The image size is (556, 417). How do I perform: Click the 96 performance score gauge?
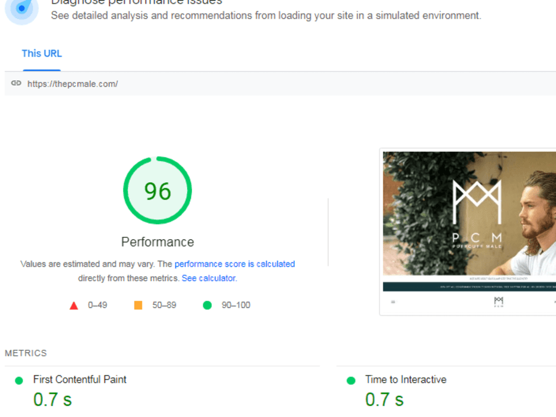[x=157, y=190]
